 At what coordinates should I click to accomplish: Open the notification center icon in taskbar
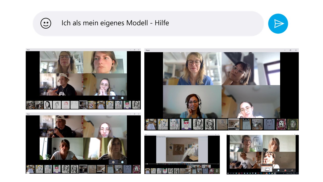[x=297, y=173]
